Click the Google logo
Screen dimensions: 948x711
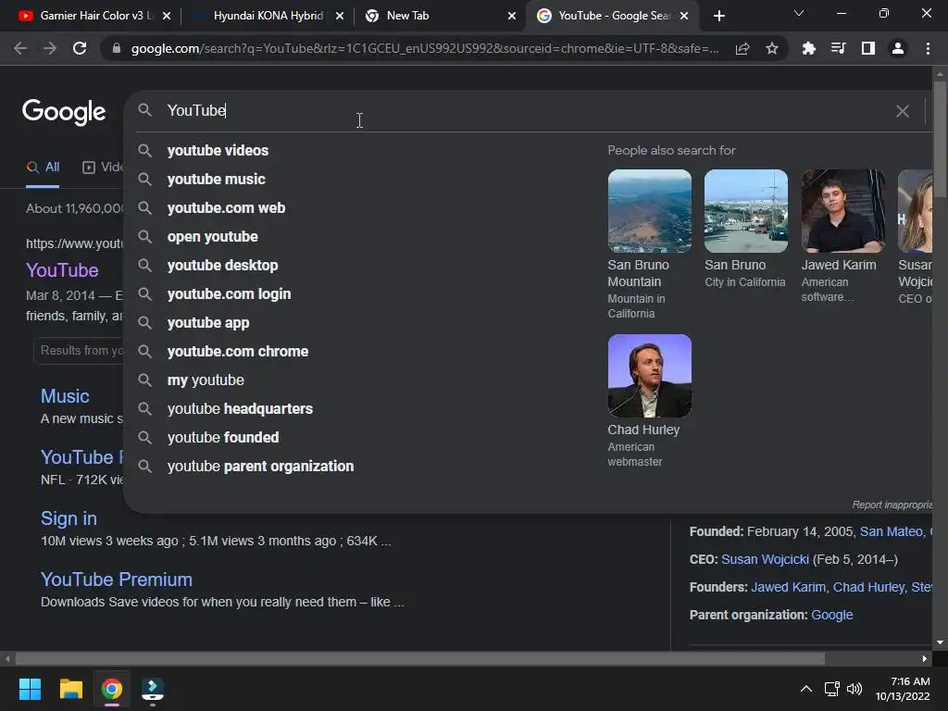pos(64,112)
